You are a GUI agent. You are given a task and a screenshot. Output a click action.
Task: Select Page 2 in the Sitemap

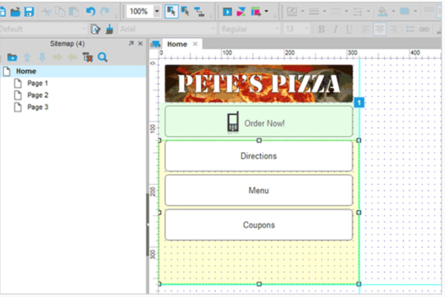pos(37,95)
